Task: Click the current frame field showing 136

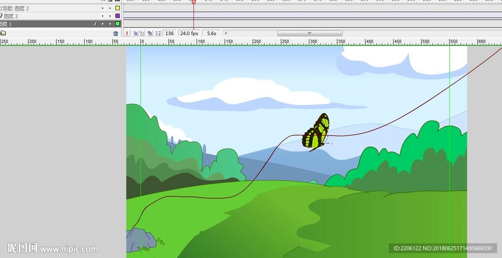Action: click(x=170, y=33)
